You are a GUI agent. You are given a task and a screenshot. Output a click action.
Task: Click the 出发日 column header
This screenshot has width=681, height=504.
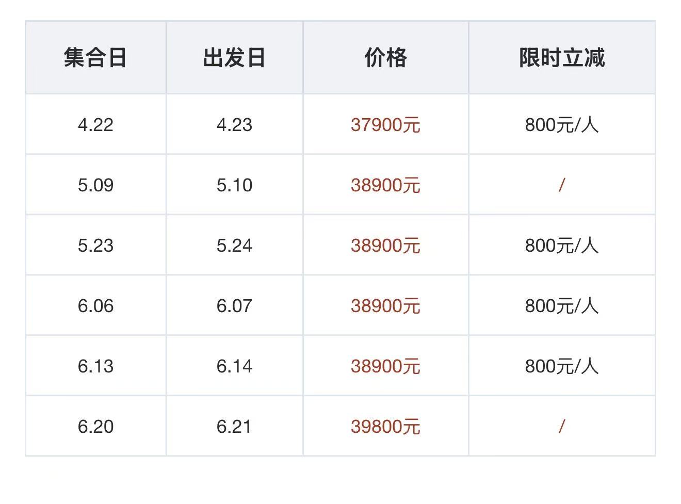(x=234, y=57)
